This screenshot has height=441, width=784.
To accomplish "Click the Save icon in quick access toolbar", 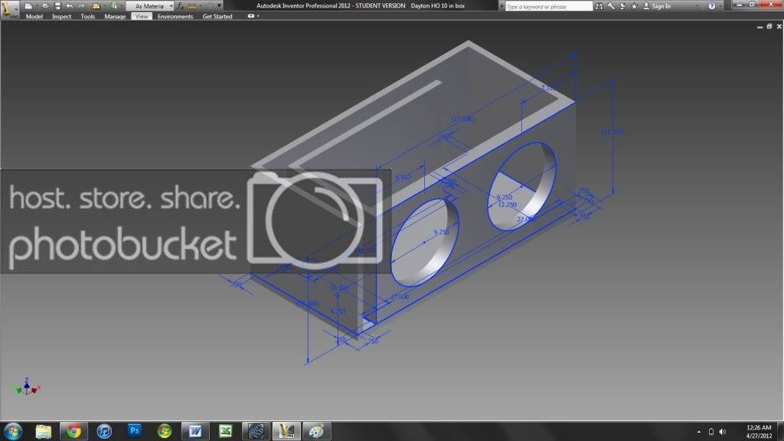I will click(57, 6).
